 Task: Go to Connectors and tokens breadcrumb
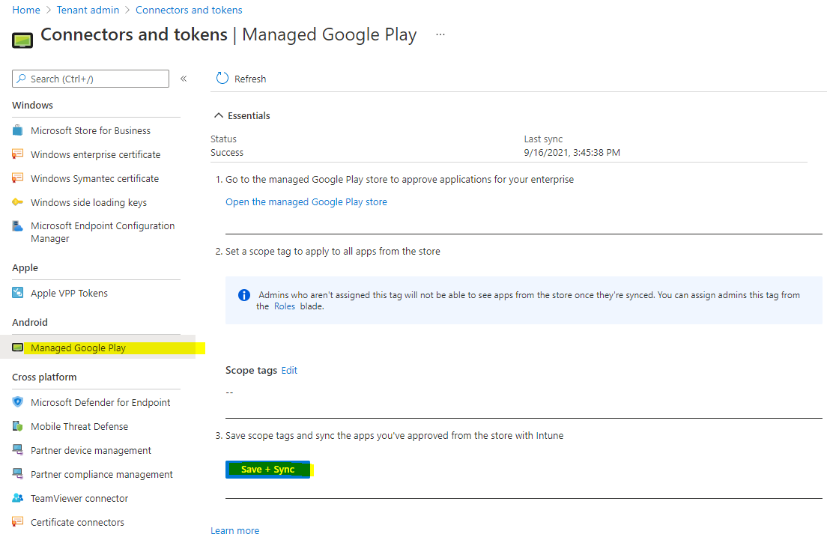tap(189, 10)
